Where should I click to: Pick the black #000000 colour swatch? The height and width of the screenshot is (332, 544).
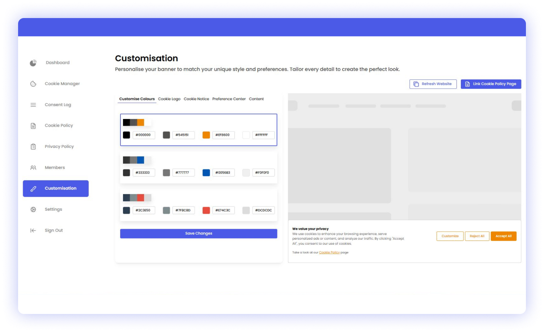click(x=126, y=135)
